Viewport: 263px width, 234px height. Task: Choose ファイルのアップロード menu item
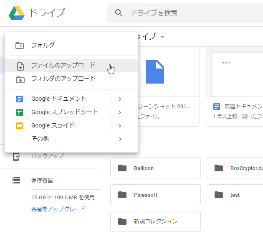click(71, 66)
